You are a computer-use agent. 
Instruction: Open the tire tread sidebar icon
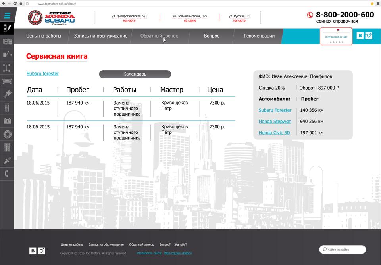pyautogui.click(x=7, y=147)
